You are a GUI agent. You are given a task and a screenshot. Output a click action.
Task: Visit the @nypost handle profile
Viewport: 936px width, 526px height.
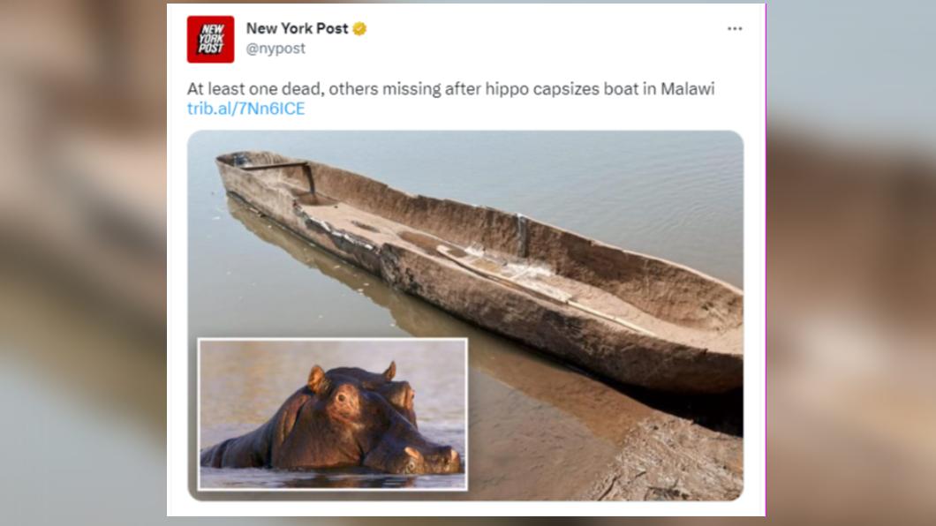tap(276, 49)
